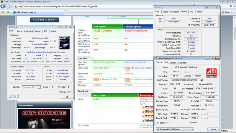Switch to Validation tab in GPU-Z

click(x=182, y=63)
